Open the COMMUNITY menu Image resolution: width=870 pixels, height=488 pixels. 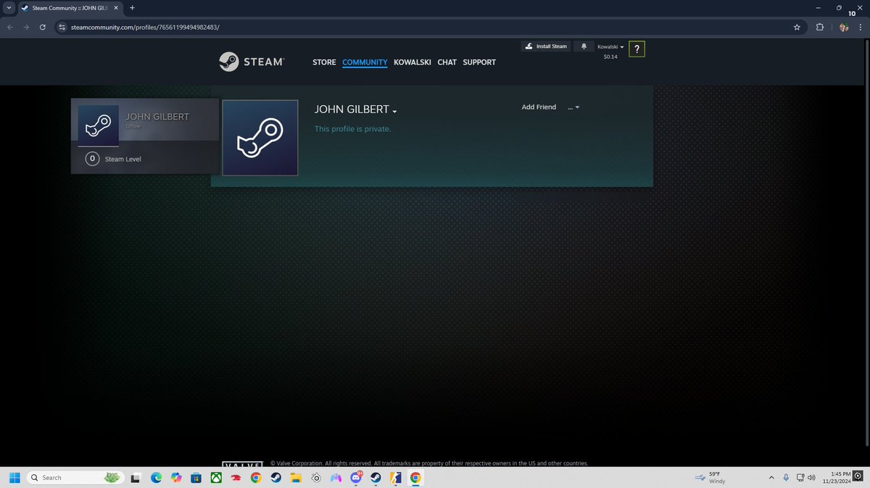(x=365, y=62)
